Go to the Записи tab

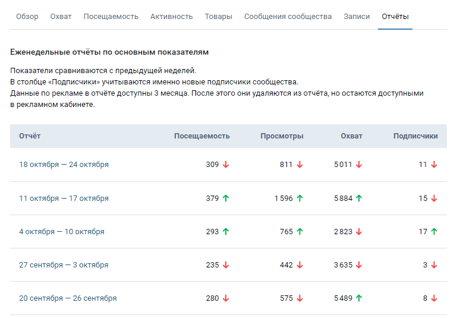coord(357,17)
